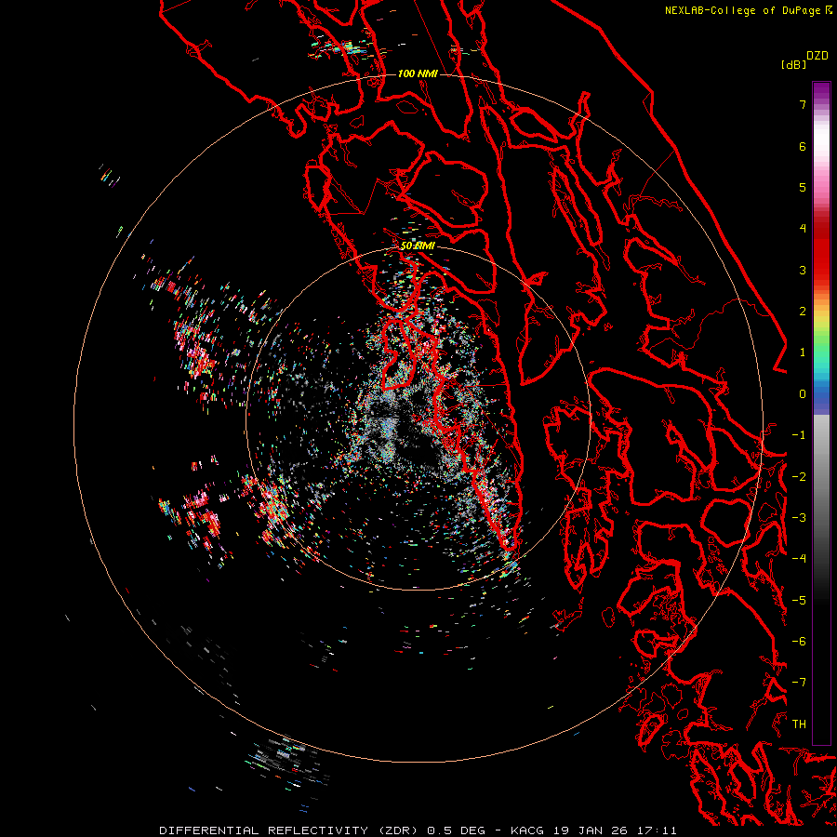This screenshot has height=837, width=837.
Task: Click the 3 value on the color scale
Action: click(803, 270)
